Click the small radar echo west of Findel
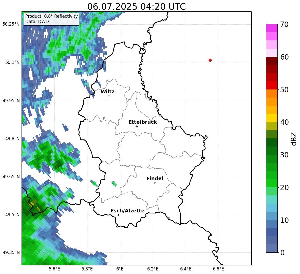300x274 pixels. (x=114, y=184)
